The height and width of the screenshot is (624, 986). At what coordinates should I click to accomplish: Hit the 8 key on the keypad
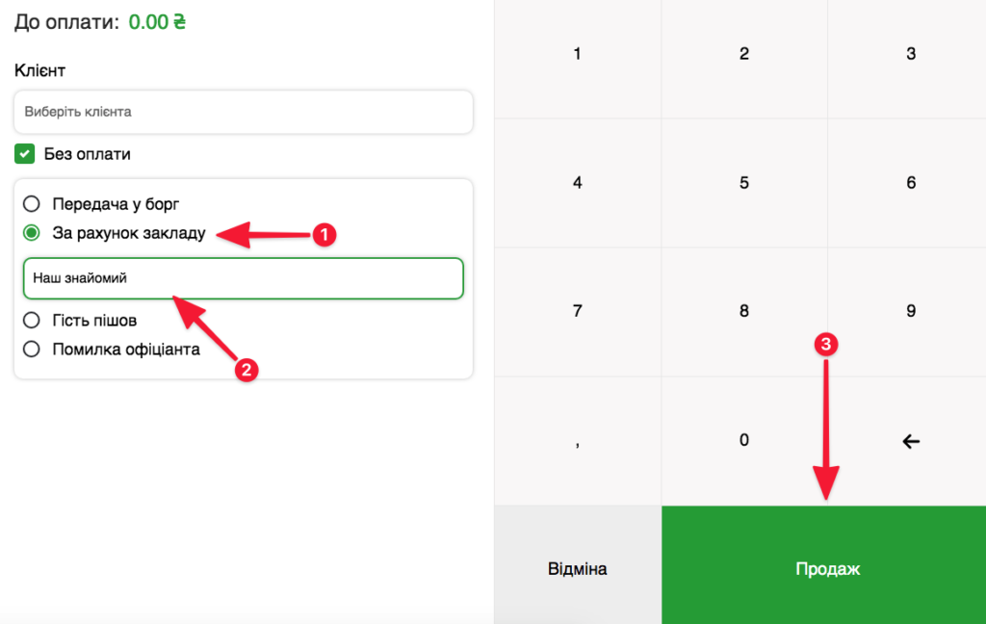(744, 312)
